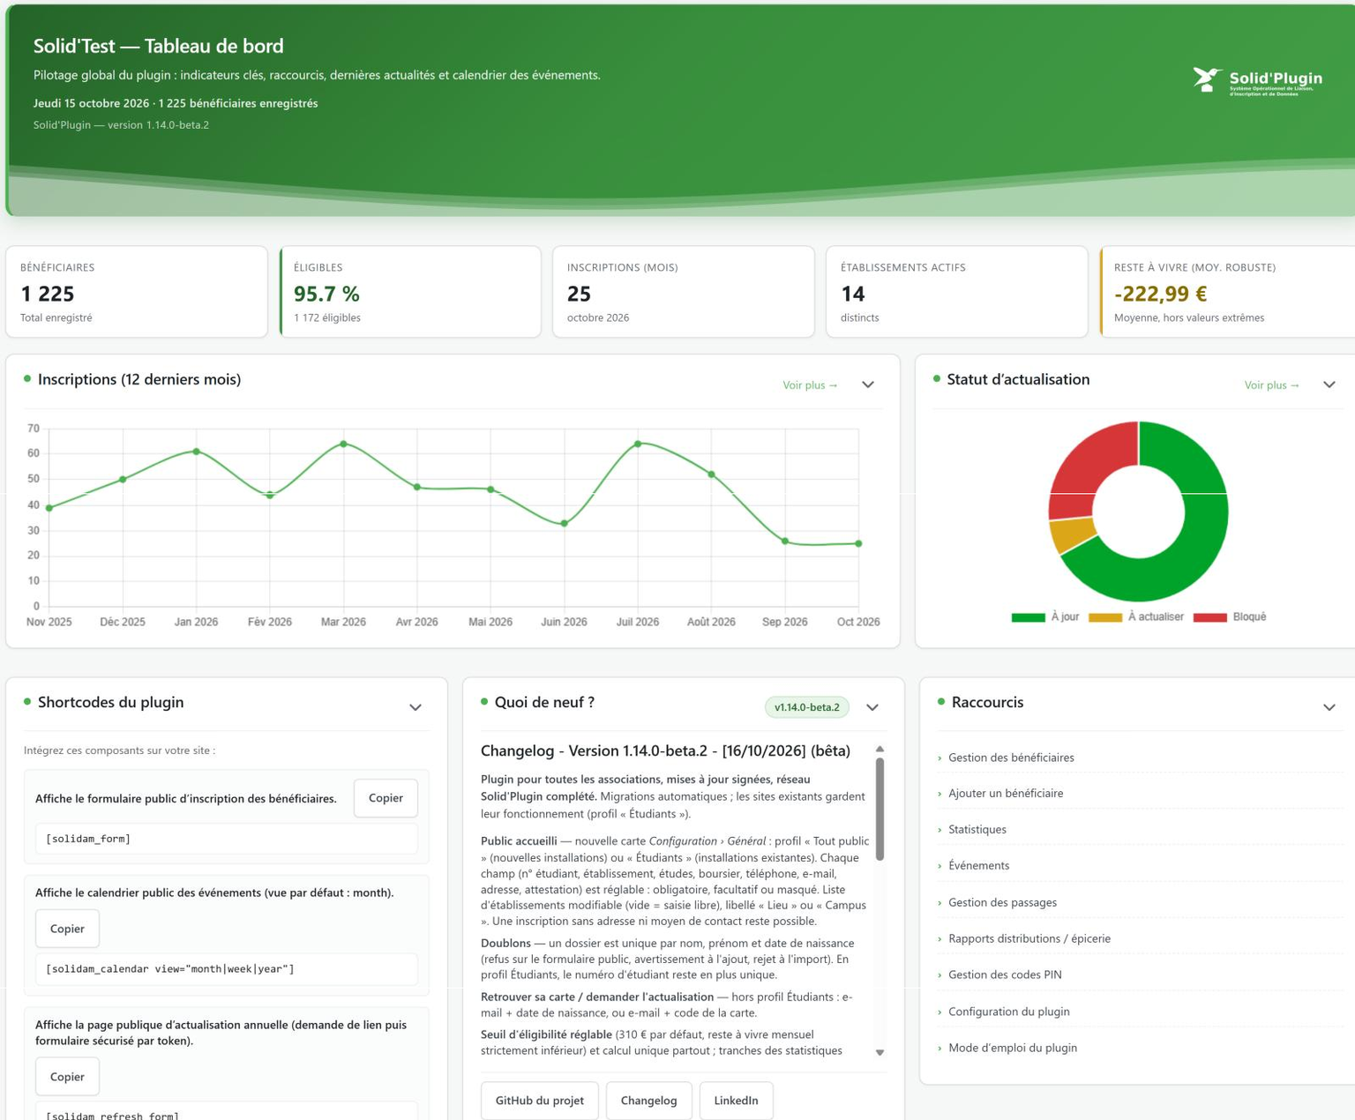Click the Reste à vivre -222,99 € card
The width and height of the screenshot is (1355, 1120).
1229,292
